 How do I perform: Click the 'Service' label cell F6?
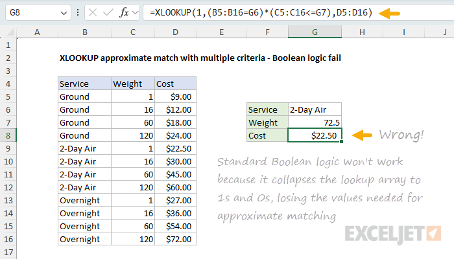[x=267, y=109]
